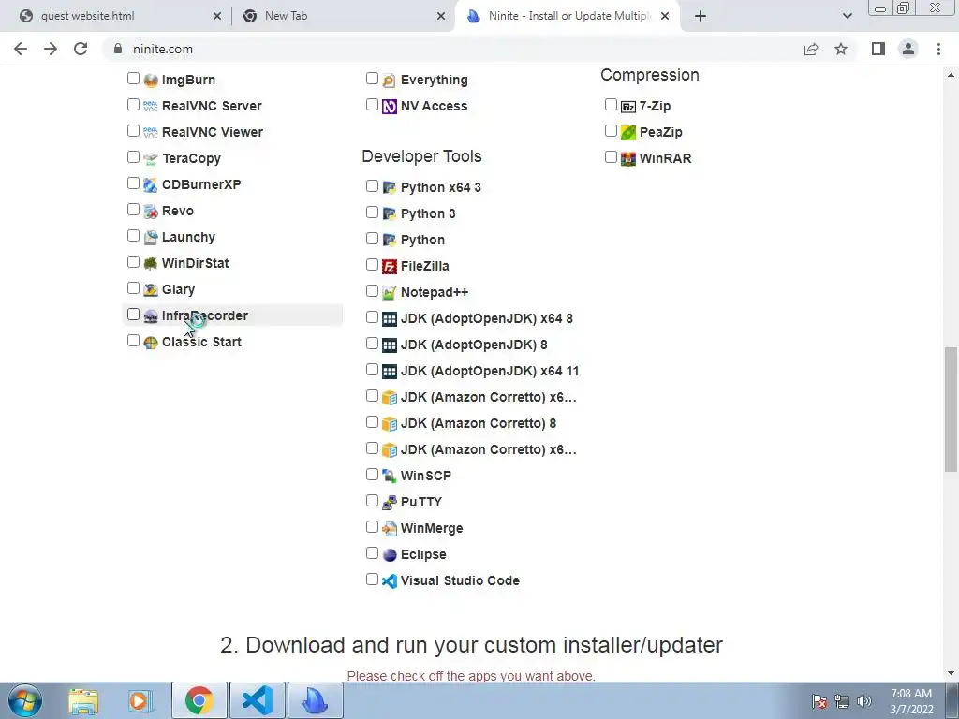
Task: Click the Classic Start globe icon
Action: (x=151, y=343)
